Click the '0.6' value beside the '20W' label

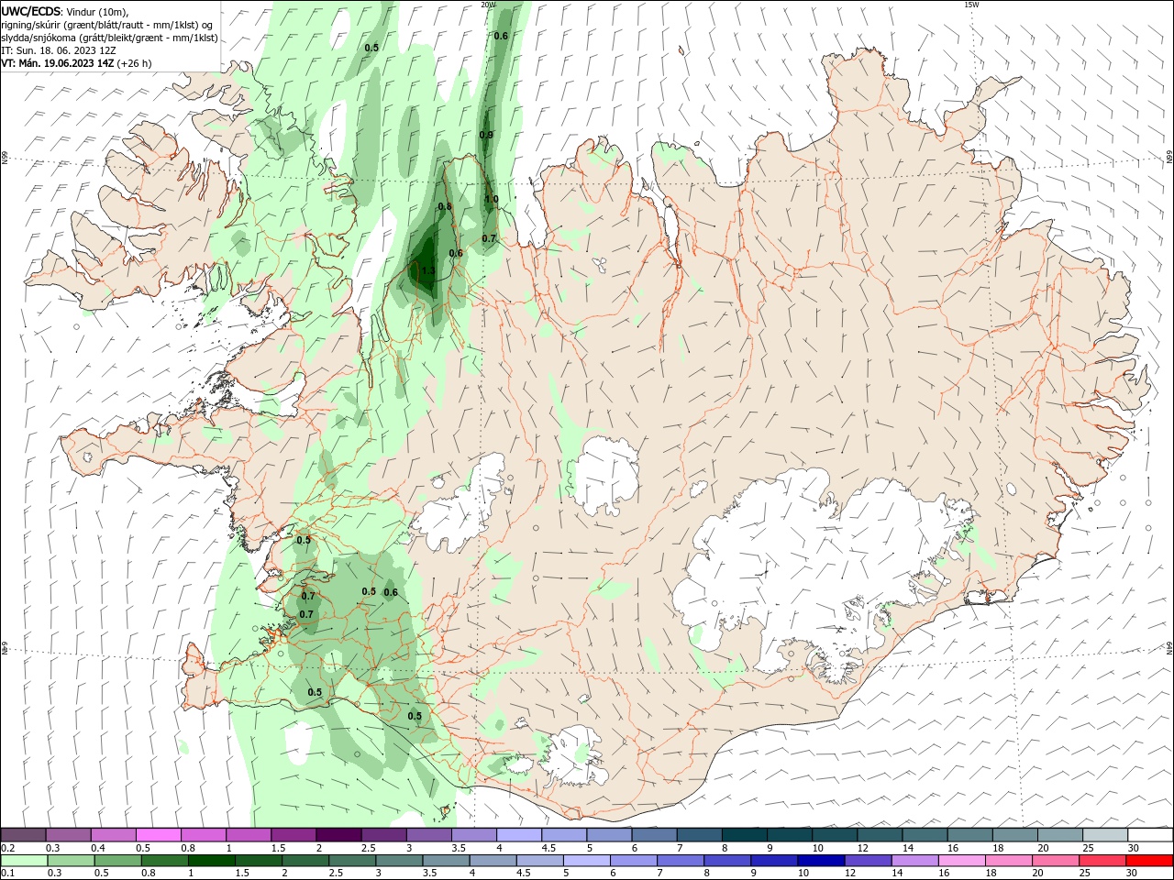[x=501, y=36]
